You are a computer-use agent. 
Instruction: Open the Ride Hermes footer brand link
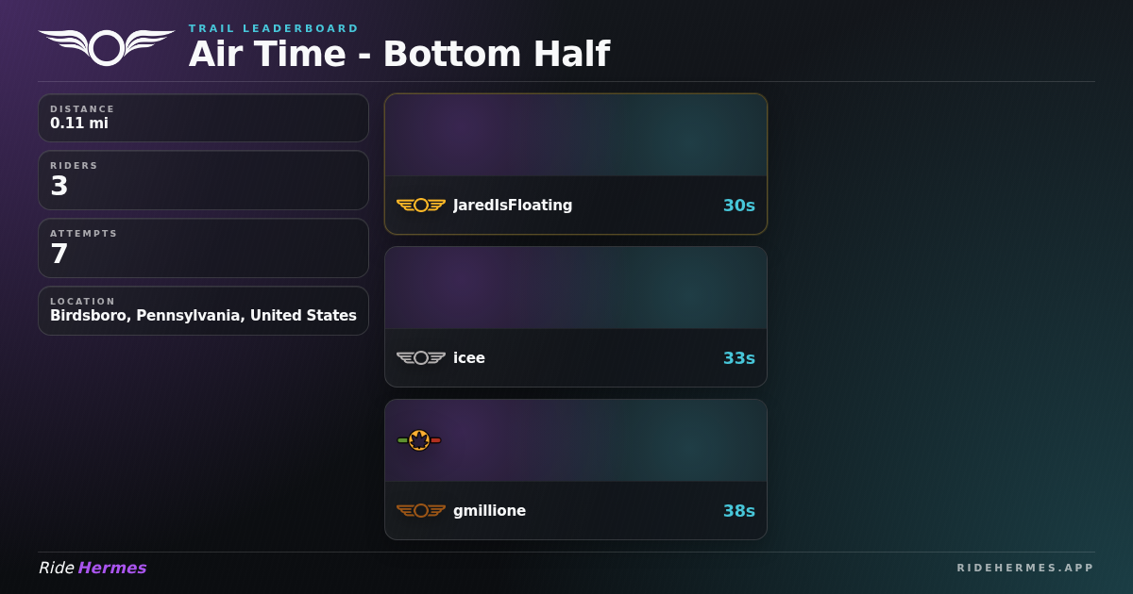click(x=93, y=568)
